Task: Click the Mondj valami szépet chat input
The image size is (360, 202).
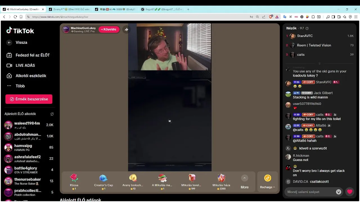Action: coord(309,192)
